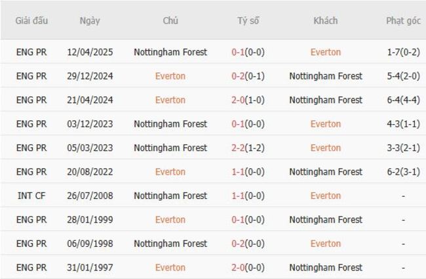Screen dimensions: 426x279
Task: Click the 0-2(0-1) score from 29/12/2024
Action: point(248,76)
